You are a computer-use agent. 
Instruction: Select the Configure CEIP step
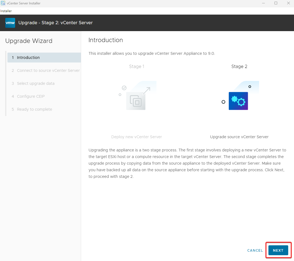click(28, 96)
